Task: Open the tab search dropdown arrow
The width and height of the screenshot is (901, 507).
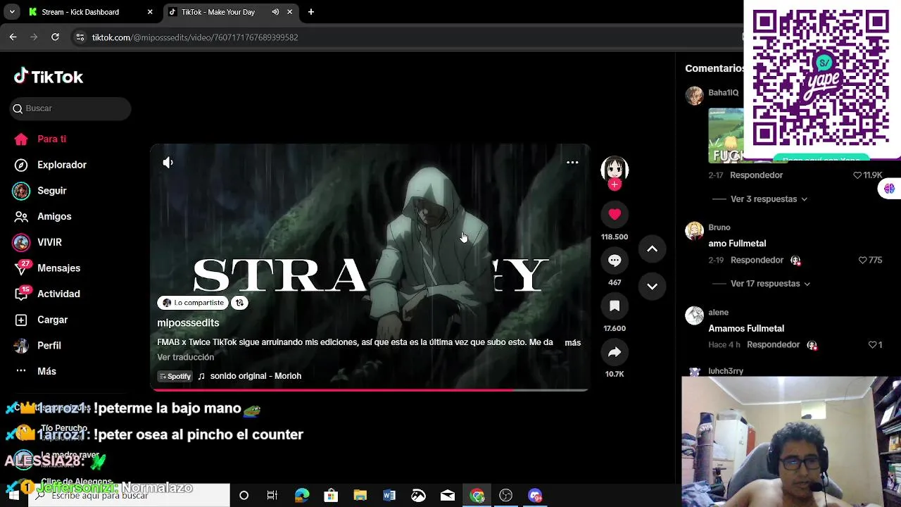Action: [x=12, y=12]
